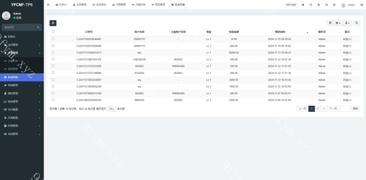Open the columns grid dropdown above table
The width and height of the screenshot is (366, 180).
(x=338, y=23)
